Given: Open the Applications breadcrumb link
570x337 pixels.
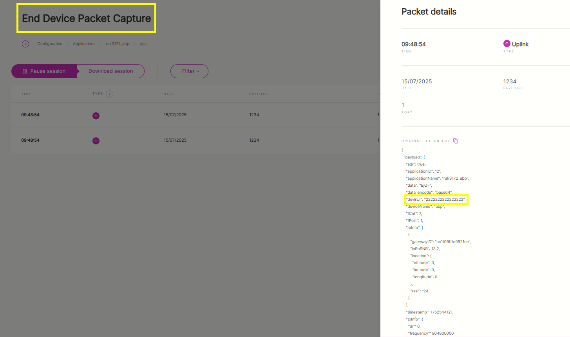Looking at the screenshot, I should 84,44.
